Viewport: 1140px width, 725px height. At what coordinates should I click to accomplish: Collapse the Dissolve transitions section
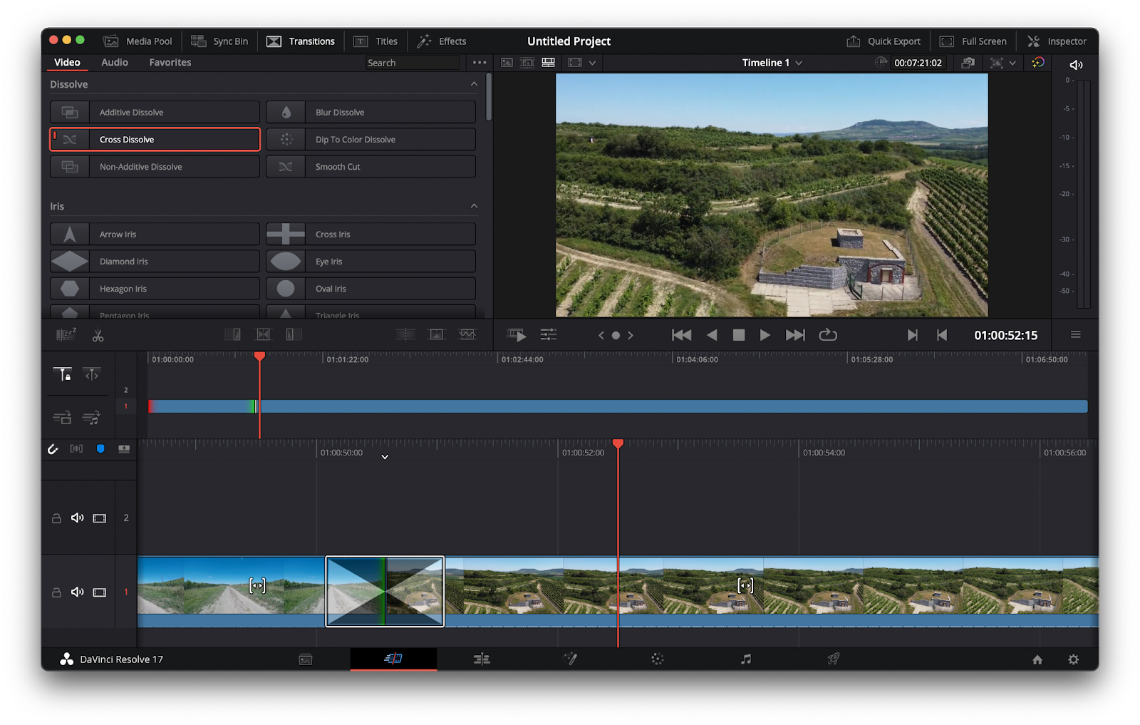(474, 84)
